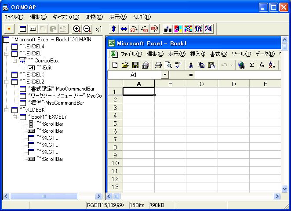The width and height of the screenshot is (291, 211).
Task: Select the "書式設定":MsoCommandBar item
Action: [62, 89]
